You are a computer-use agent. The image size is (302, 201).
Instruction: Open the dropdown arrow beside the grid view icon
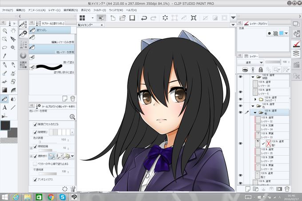click(92, 18)
